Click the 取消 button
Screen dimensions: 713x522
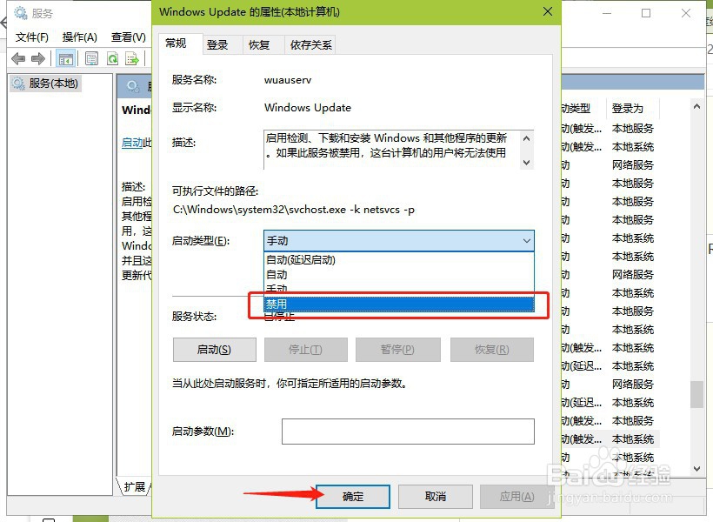click(435, 497)
